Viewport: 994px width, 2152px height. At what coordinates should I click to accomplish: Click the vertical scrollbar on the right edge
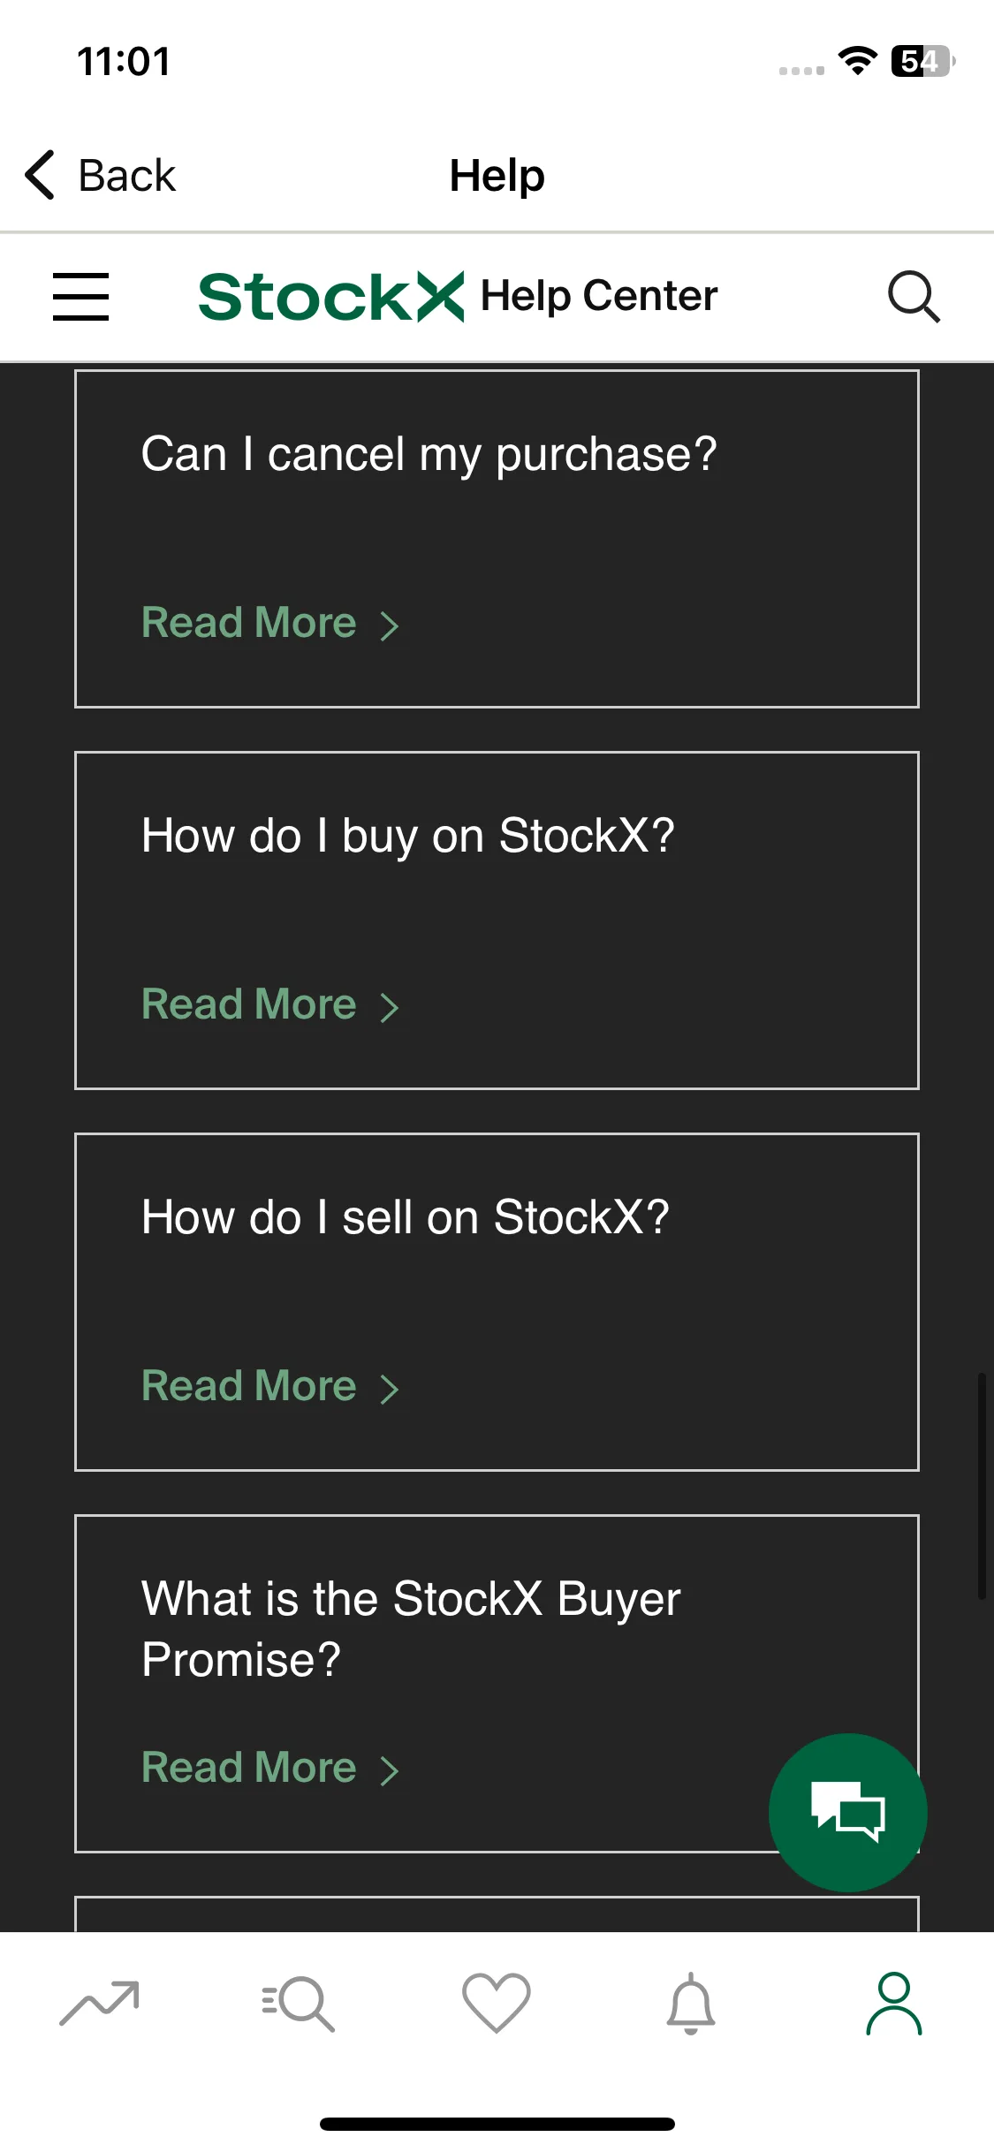click(x=982, y=1486)
